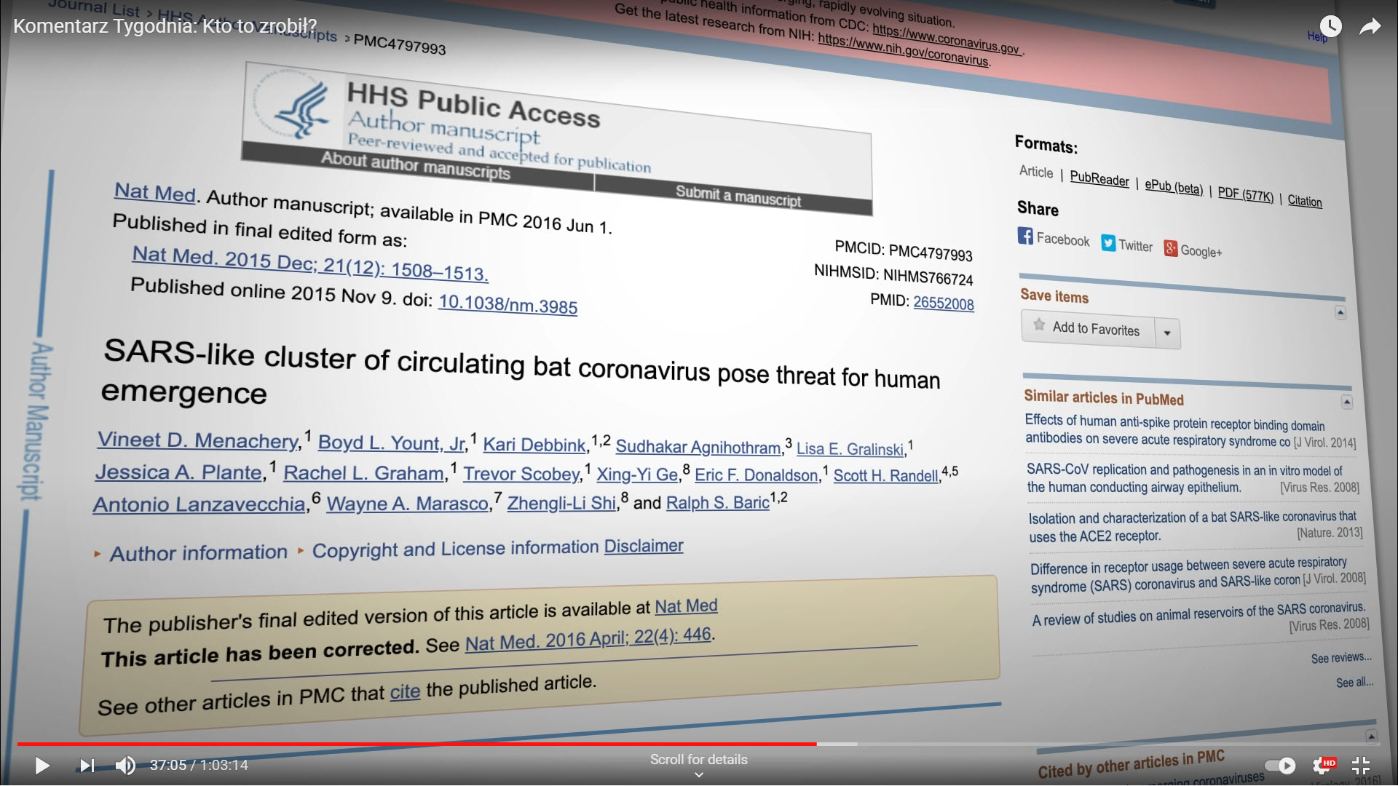Toggle the autoplay switch

tap(1281, 766)
